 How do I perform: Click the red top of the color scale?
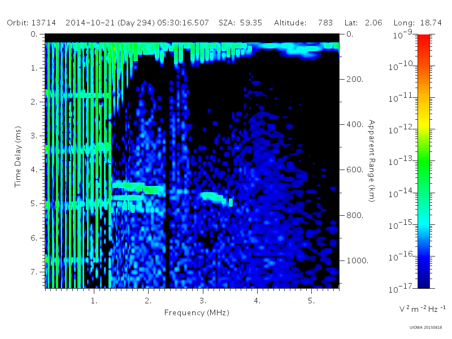click(x=424, y=39)
